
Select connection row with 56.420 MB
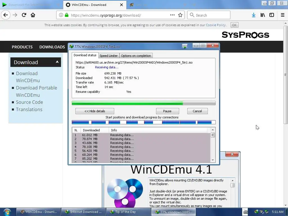141,151
